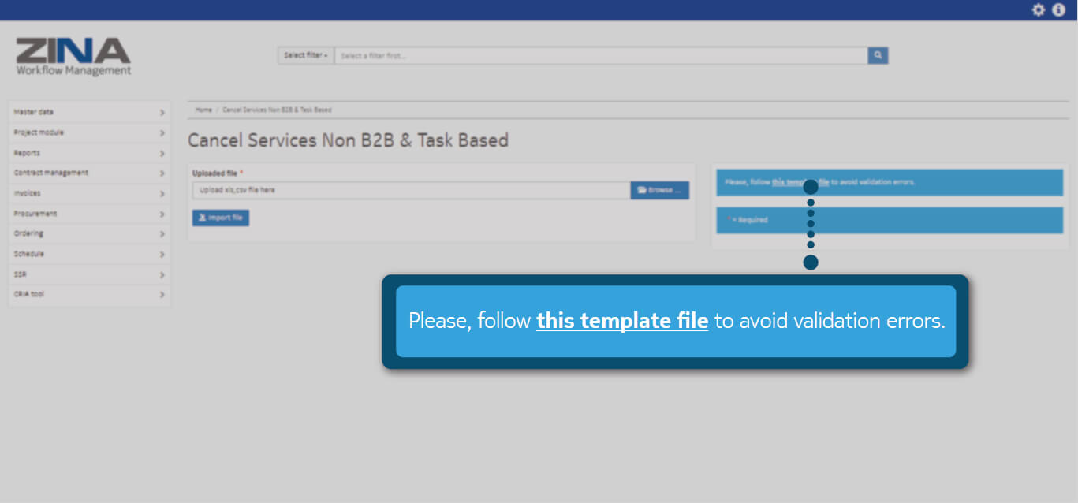Click the search magnifier button

(x=878, y=55)
